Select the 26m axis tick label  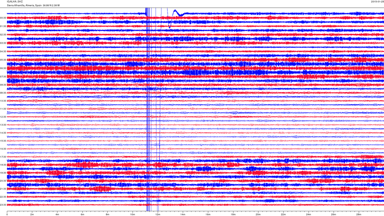pos(334,214)
